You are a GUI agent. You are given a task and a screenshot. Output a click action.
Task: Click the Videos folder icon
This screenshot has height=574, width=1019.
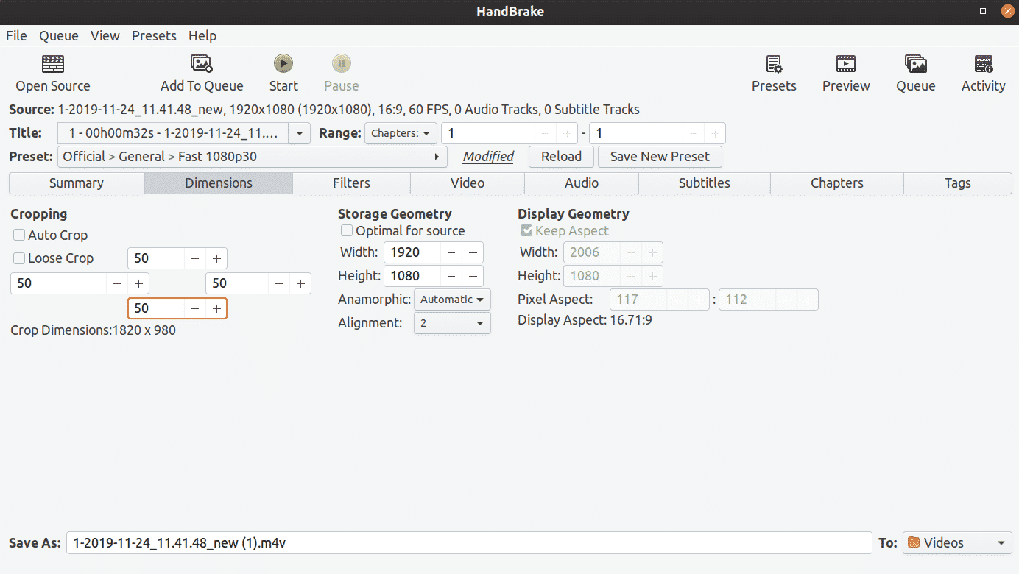[914, 543]
